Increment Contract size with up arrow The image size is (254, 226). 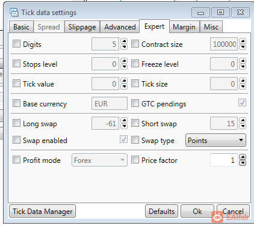[x=243, y=41]
